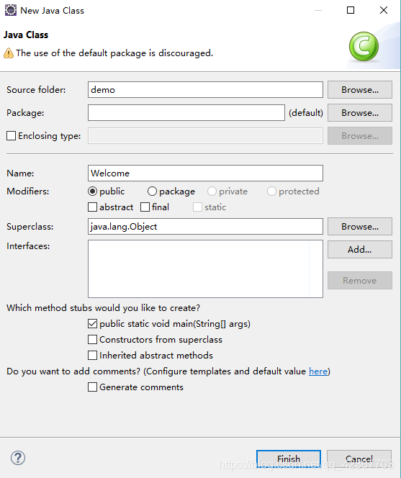The width and height of the screenshot is (401, 478).
Task: Browse for the Source folder
Action: pyautogui.click(x=360, y=89)
